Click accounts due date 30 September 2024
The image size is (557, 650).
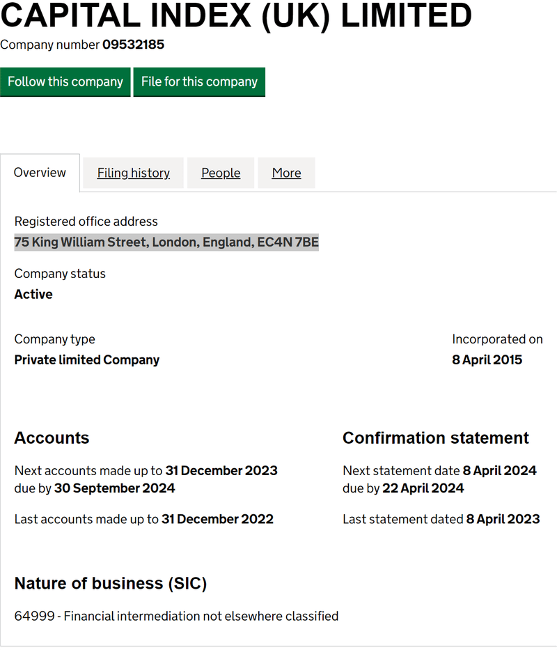click(115, 488)
